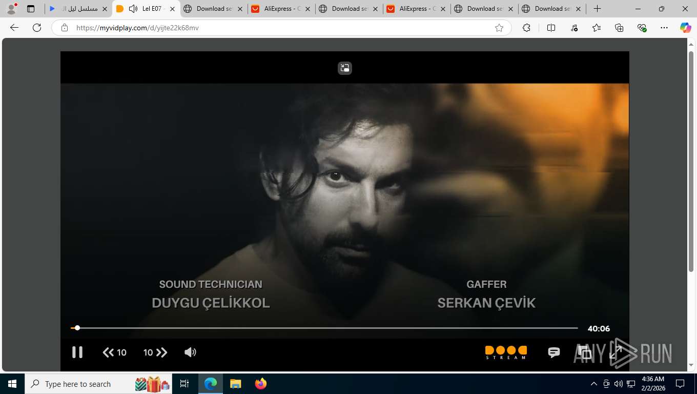Switch to the last Download tab
697x394 pixels.
pyautogui.click(x=552, y=9)
